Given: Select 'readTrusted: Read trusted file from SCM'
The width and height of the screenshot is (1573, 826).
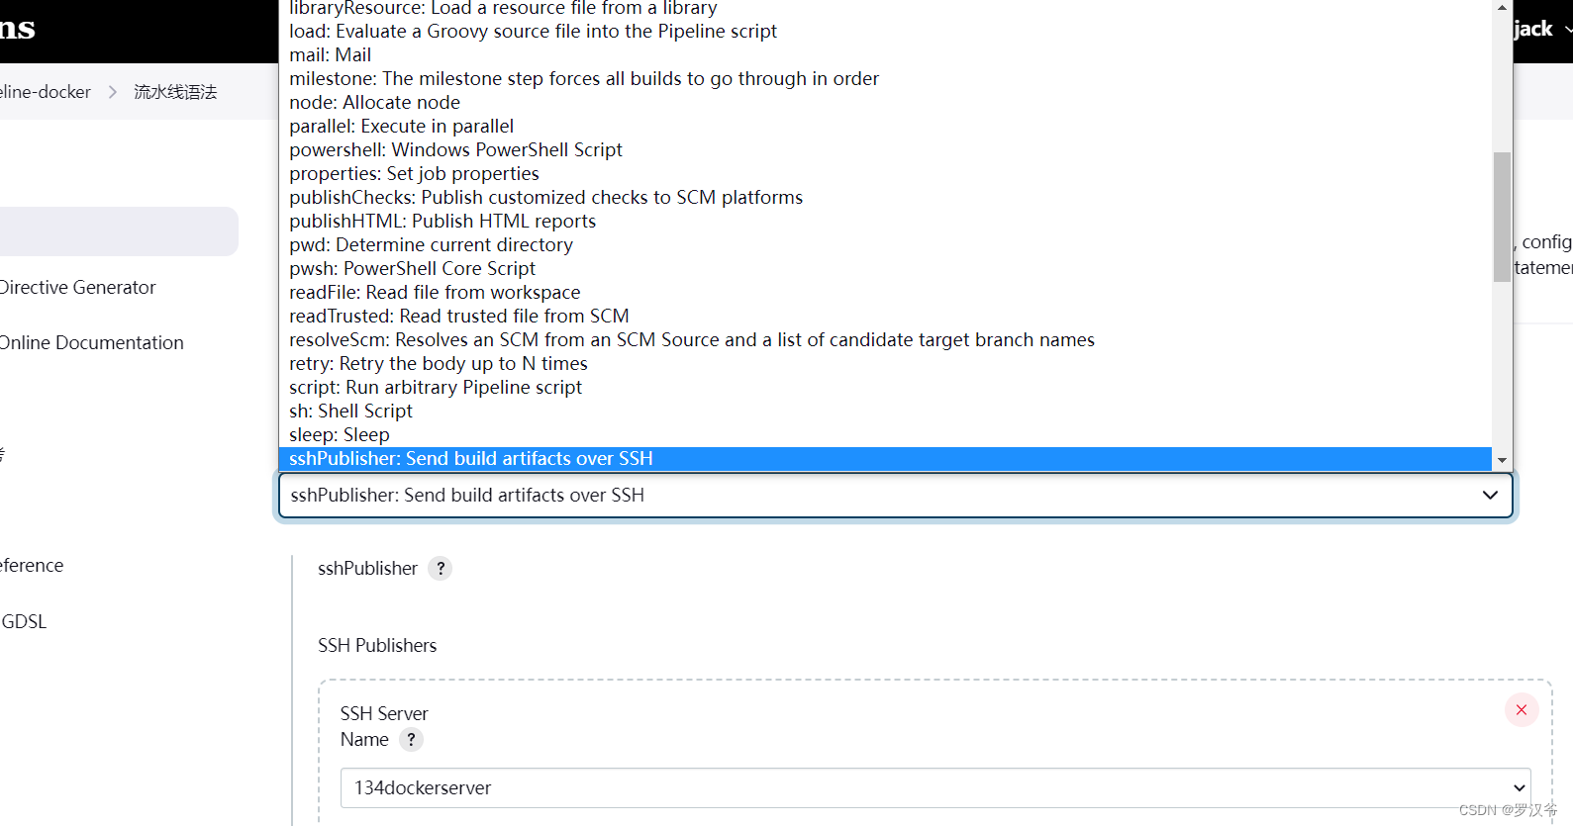Looking at the screenshot, I should point(885,317).
